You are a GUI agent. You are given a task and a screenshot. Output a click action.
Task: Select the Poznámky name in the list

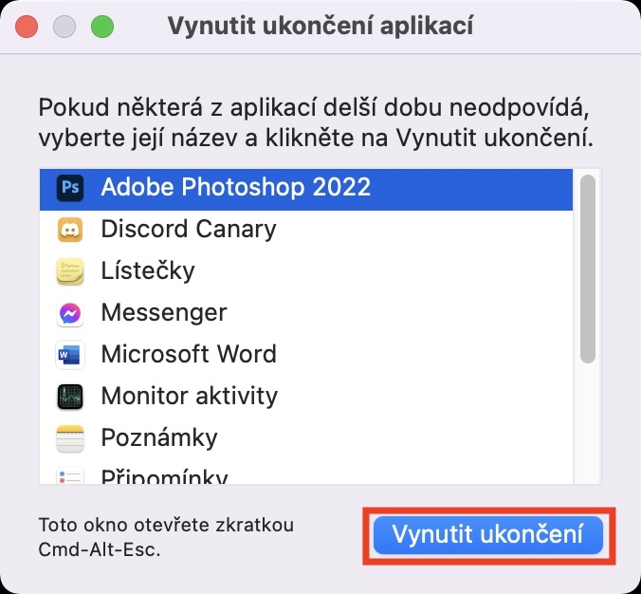pyautogui.click(x=159, y=437)
